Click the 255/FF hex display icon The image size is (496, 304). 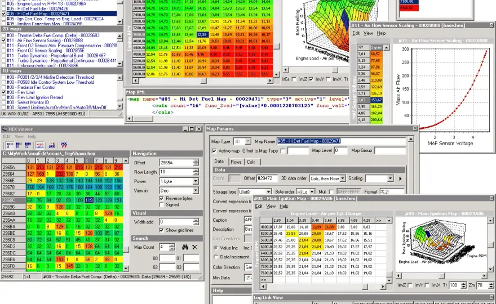(64, 145)
